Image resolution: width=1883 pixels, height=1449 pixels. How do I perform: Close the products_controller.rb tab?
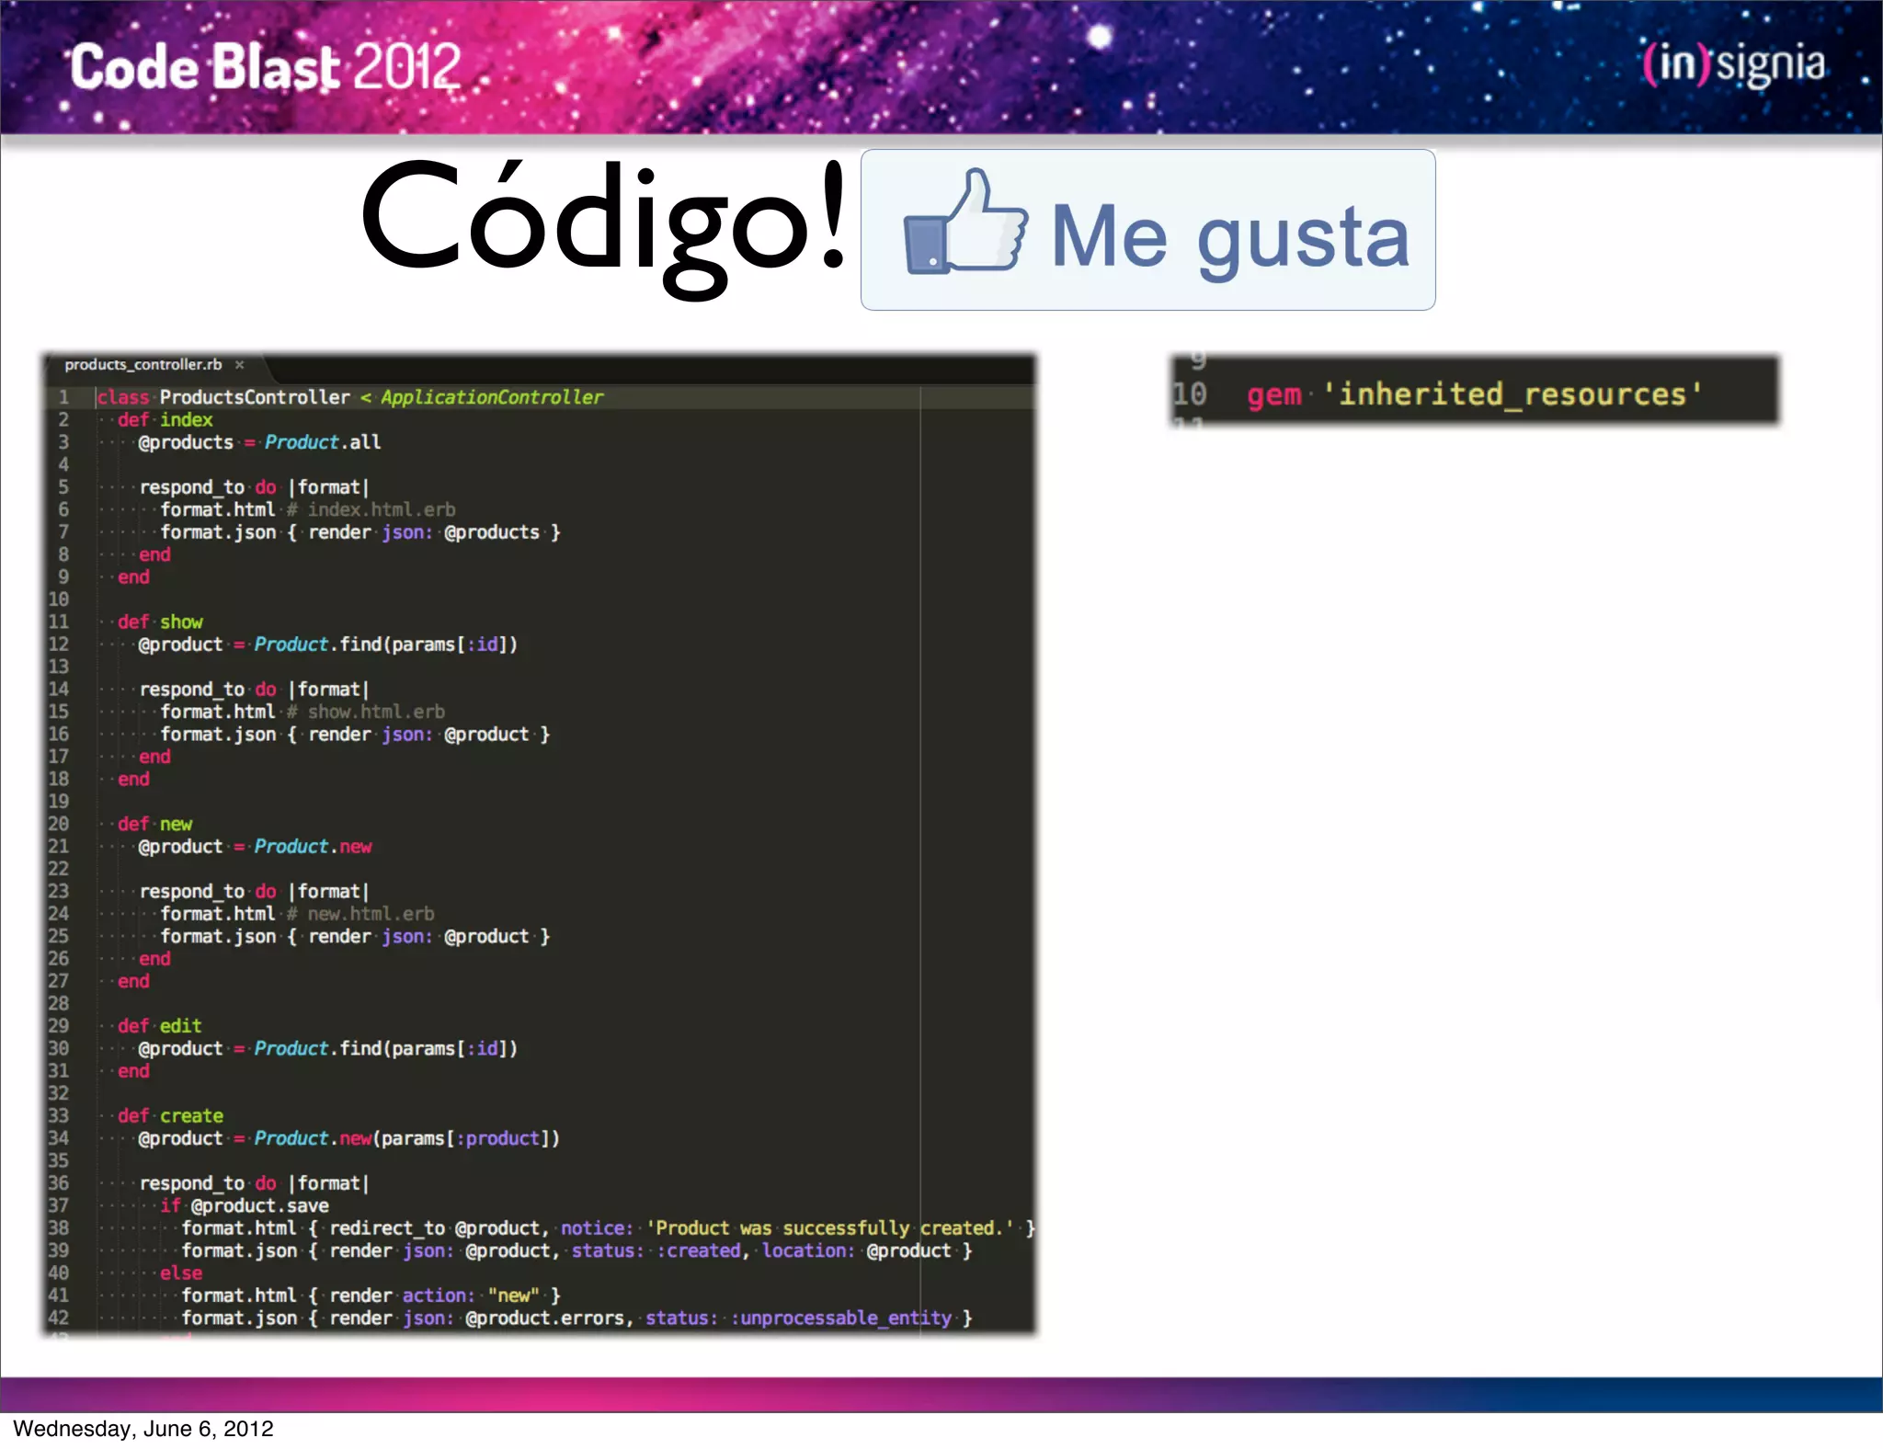pyautogui.click(x=240, y=365)
